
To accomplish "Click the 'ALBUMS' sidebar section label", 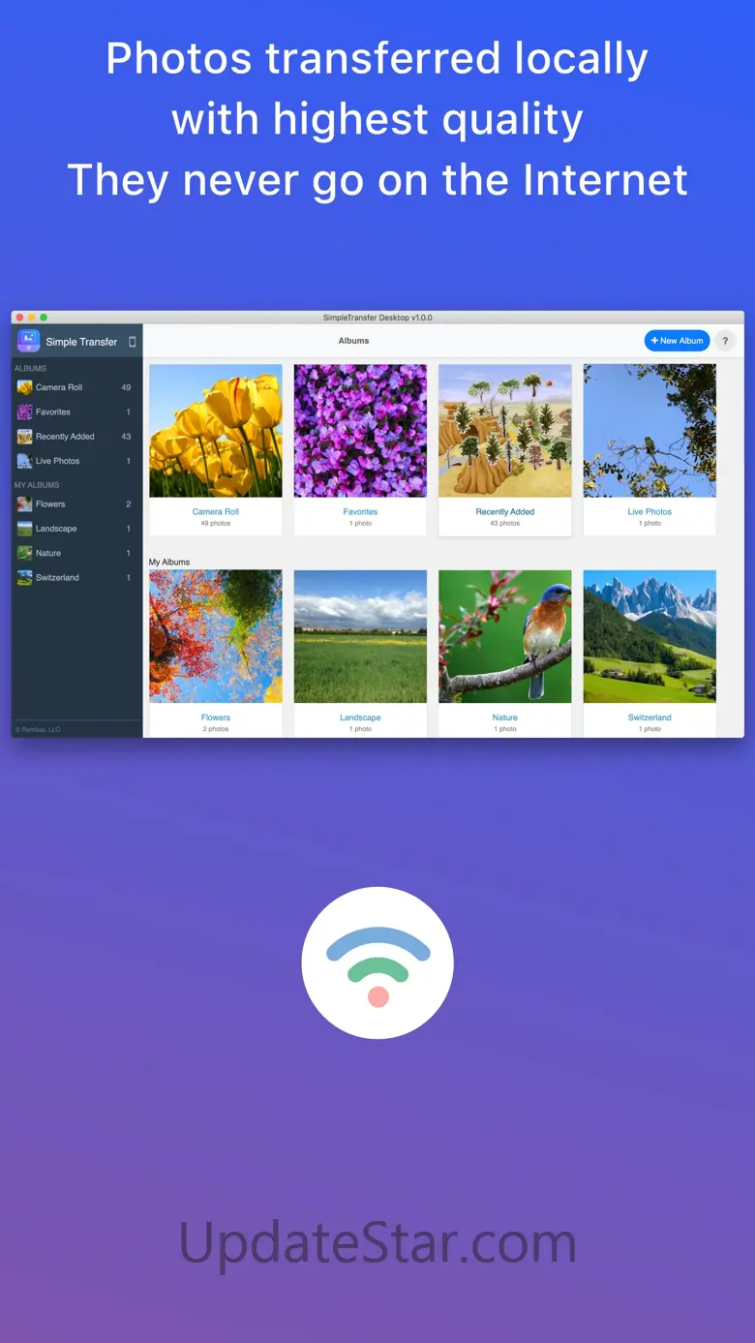I will [30, 369].
